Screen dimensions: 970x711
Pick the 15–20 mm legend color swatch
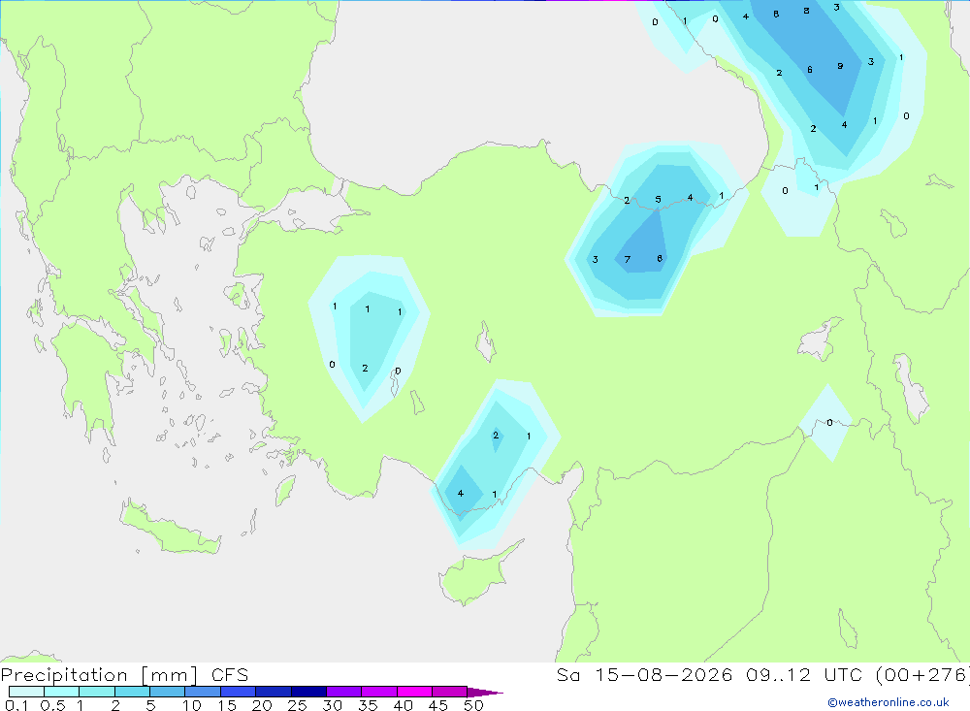pos(239,692)
